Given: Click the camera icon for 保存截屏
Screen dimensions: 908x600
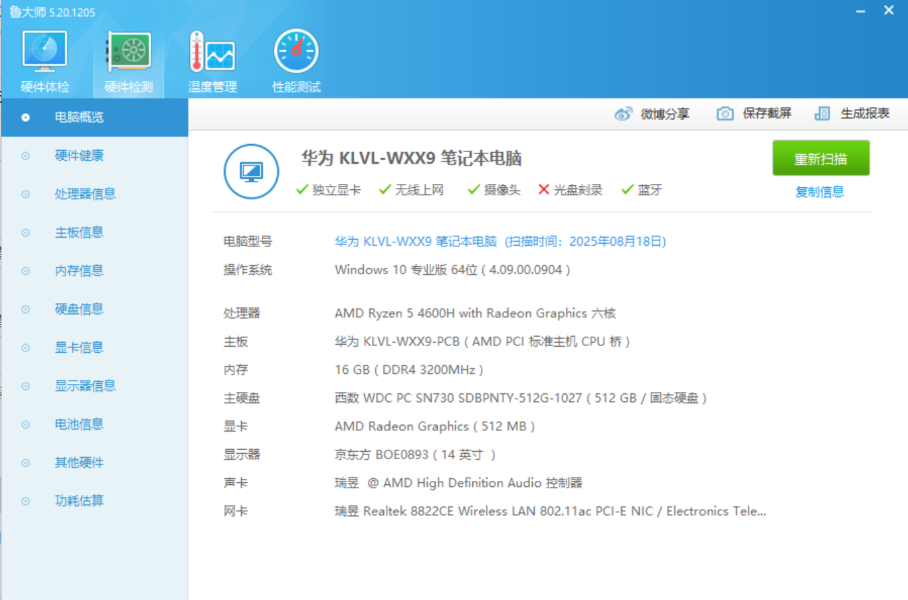Looking at the screenshot, I should (725, 114).
